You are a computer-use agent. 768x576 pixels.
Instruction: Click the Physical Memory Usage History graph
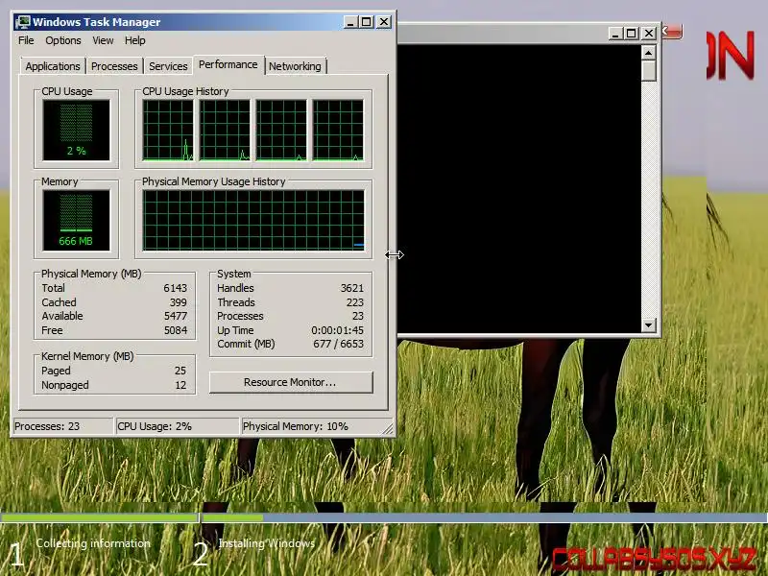(x=253, y=221)
